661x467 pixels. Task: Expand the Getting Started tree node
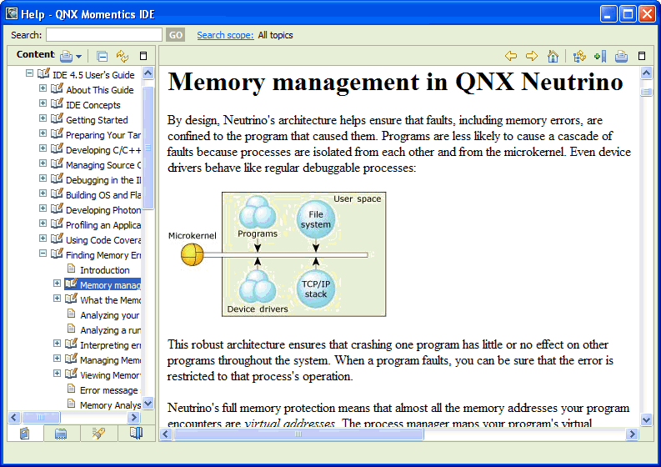(43, 119)
